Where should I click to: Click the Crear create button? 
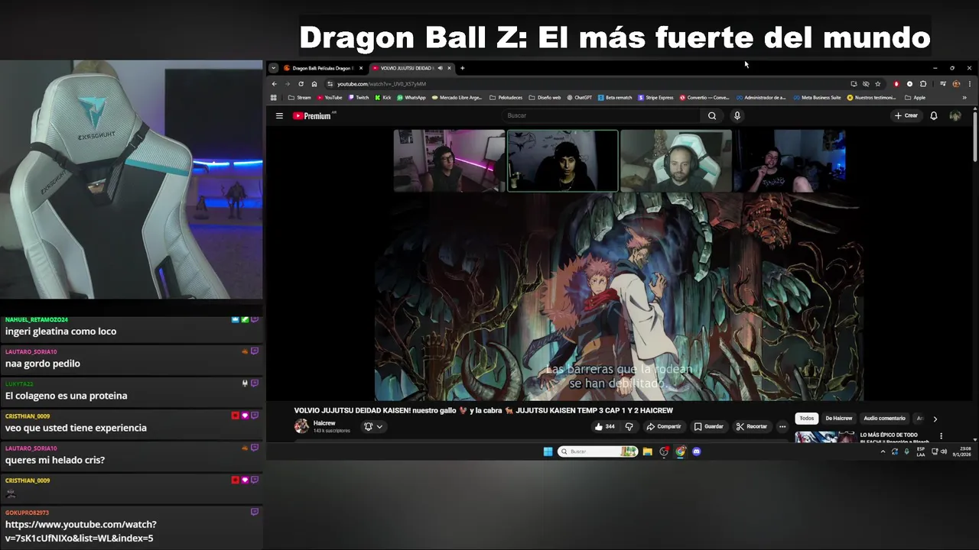[x=906, y=116]
